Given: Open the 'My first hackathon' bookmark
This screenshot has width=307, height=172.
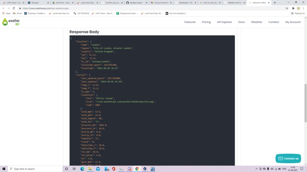Looking at the screenshot, I should pyautogui.click(x=176, y=13).
